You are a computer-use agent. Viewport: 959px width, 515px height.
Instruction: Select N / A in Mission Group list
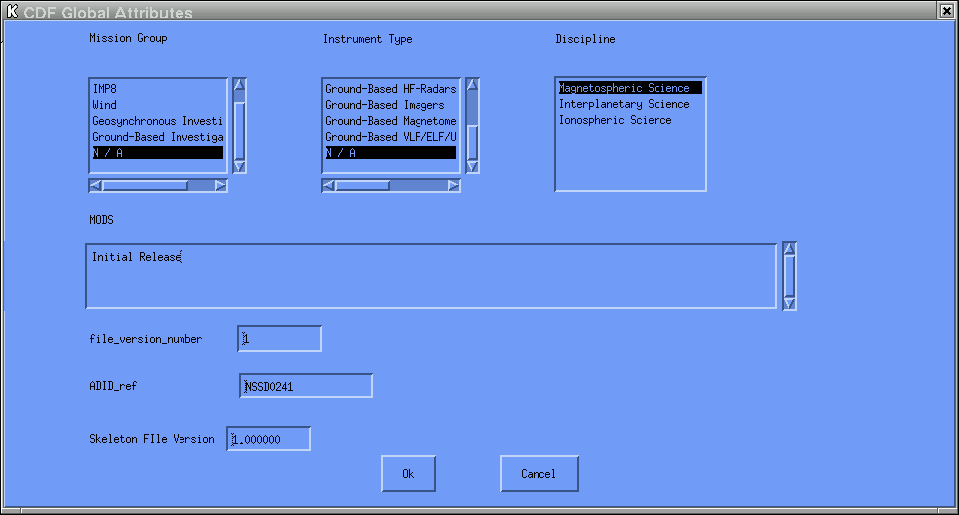(158, 152)
